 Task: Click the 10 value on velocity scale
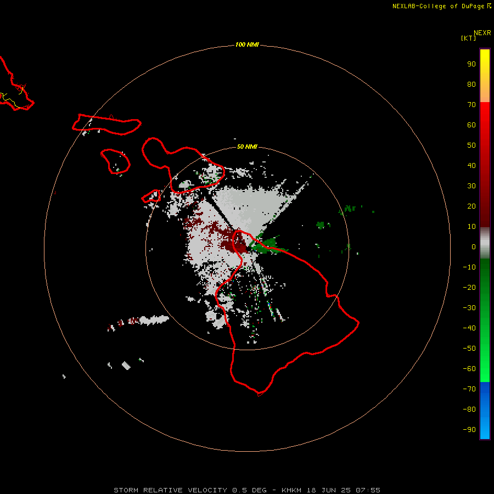tap(471, 227)
